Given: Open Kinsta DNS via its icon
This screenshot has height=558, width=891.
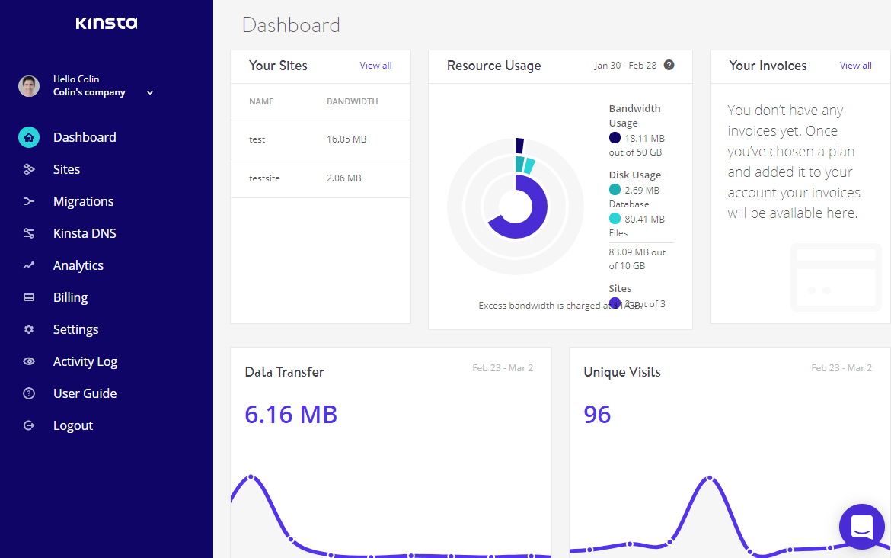Looking at the screenshot, I should [28, 233].
